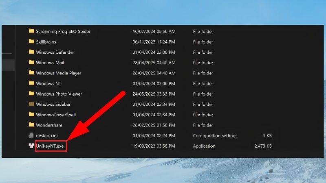Select the Windows Mail folder name
Viewport: 326px width, 183px height.
pyautogui.click(x=50, y=63)
